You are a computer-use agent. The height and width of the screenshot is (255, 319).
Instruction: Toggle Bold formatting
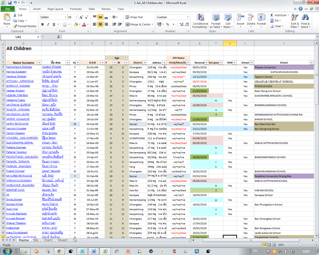42,25
